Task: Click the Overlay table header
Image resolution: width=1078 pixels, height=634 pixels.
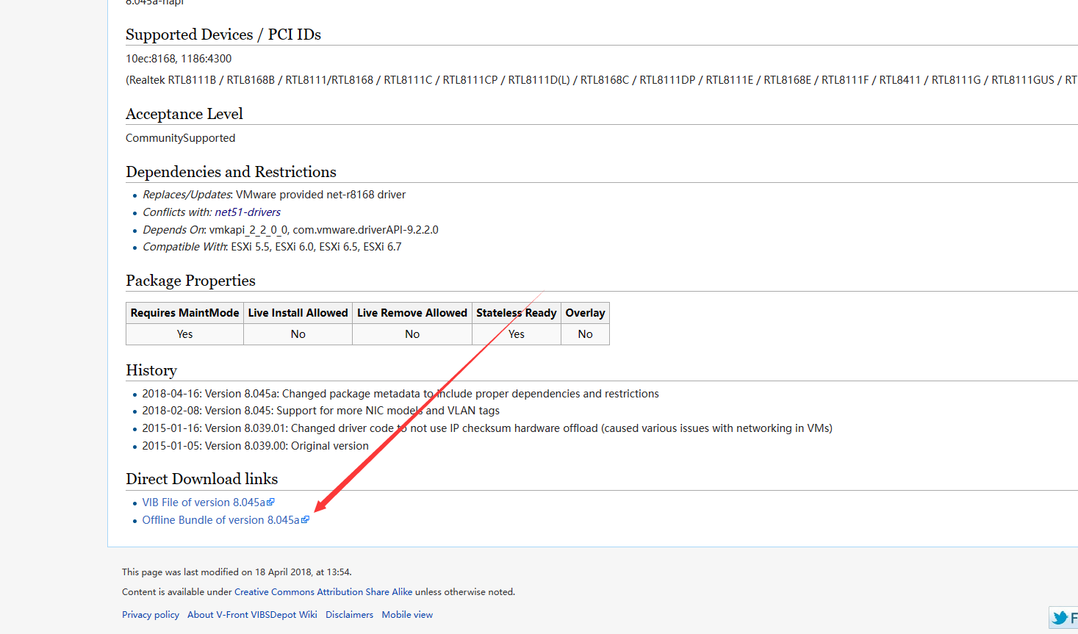Action: click(585, 313)
